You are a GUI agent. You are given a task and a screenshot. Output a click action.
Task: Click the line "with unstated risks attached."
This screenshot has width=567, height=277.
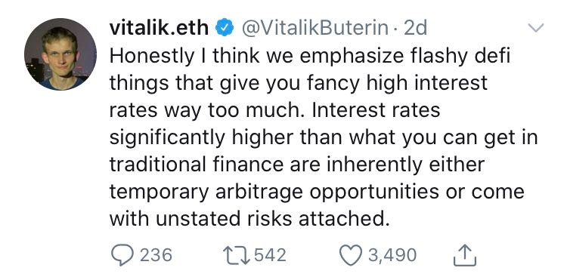[249, 219]
